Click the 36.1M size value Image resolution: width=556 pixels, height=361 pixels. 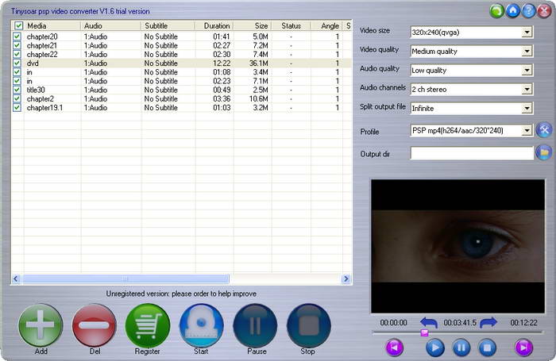coord(258,63)
